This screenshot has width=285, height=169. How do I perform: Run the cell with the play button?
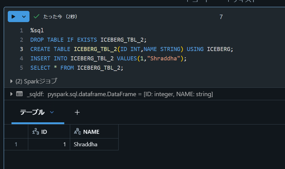coord(13,16)
